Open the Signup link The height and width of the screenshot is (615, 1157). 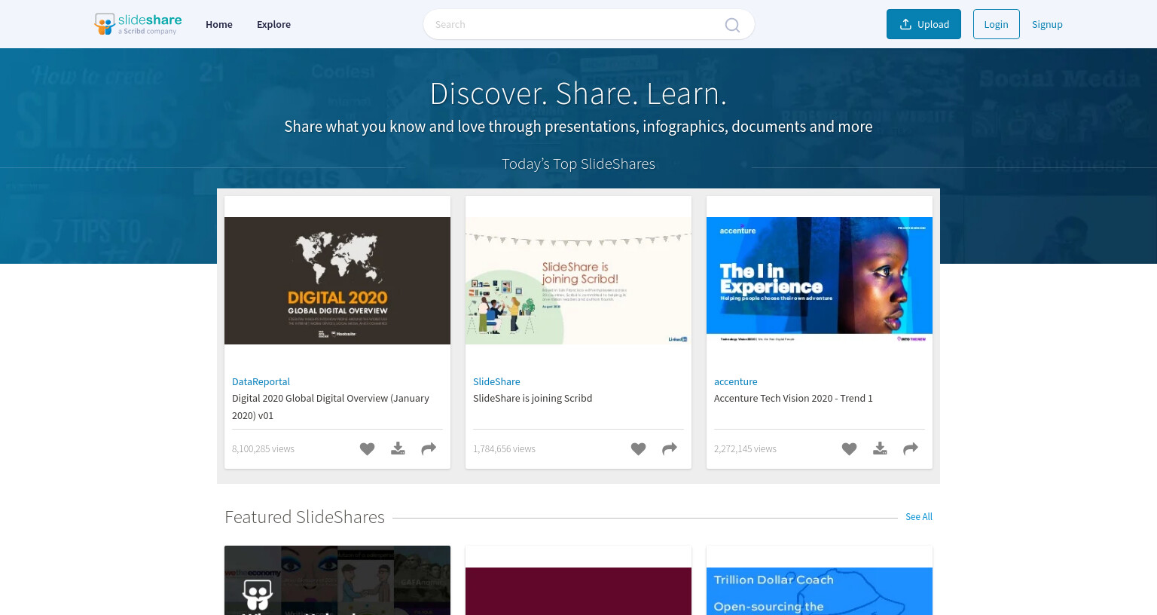(x=1047, y=24)
